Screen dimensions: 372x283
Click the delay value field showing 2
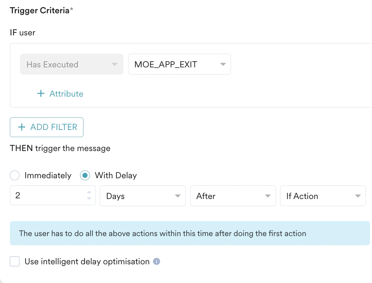point(48,196)
